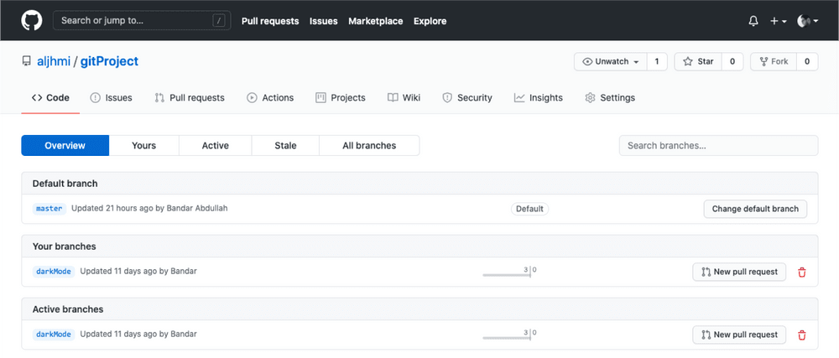Select the Yours branch filter
This screenshot has width=839, height=358.
click(144, 145)
